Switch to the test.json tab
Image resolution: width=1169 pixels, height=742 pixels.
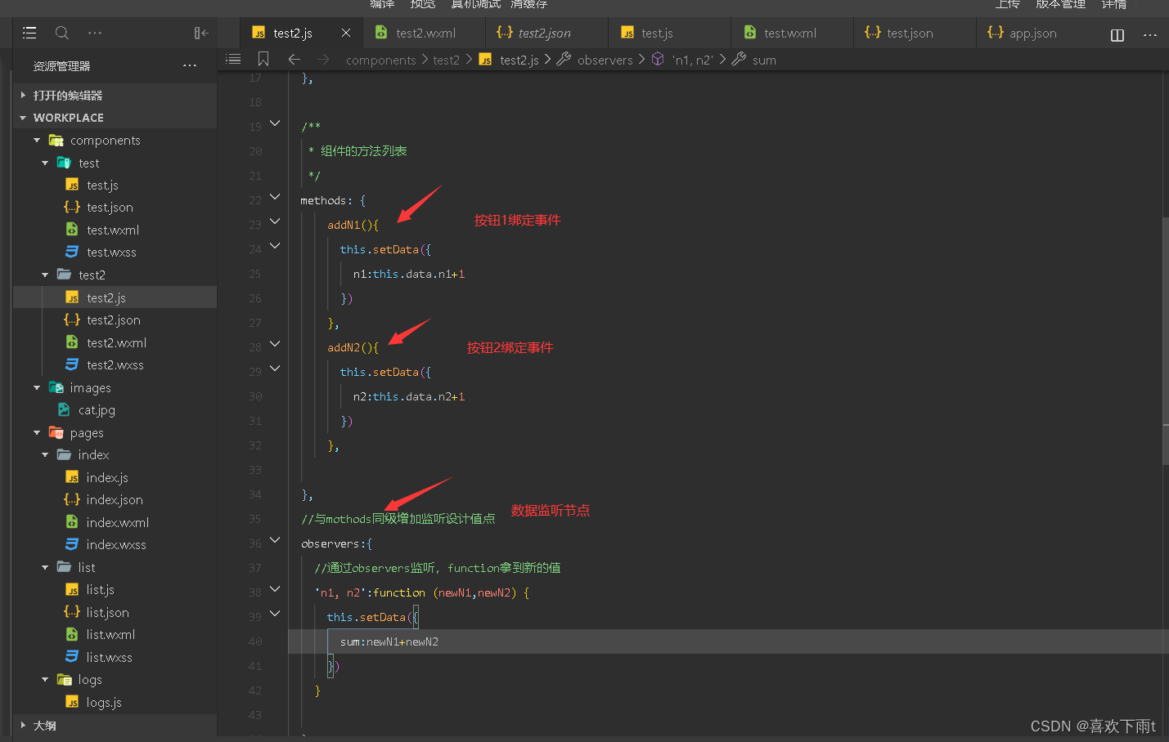click(915, 33)
